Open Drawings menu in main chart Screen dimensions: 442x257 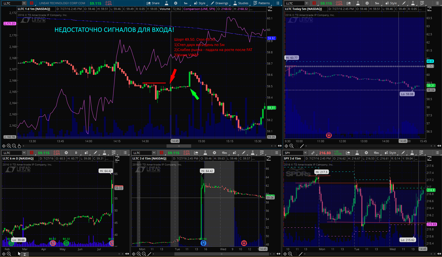219,3
